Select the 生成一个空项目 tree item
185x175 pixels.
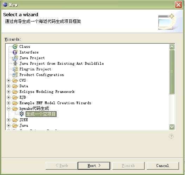41,114
